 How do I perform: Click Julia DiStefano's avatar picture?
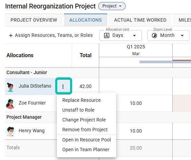click(10, 87)
